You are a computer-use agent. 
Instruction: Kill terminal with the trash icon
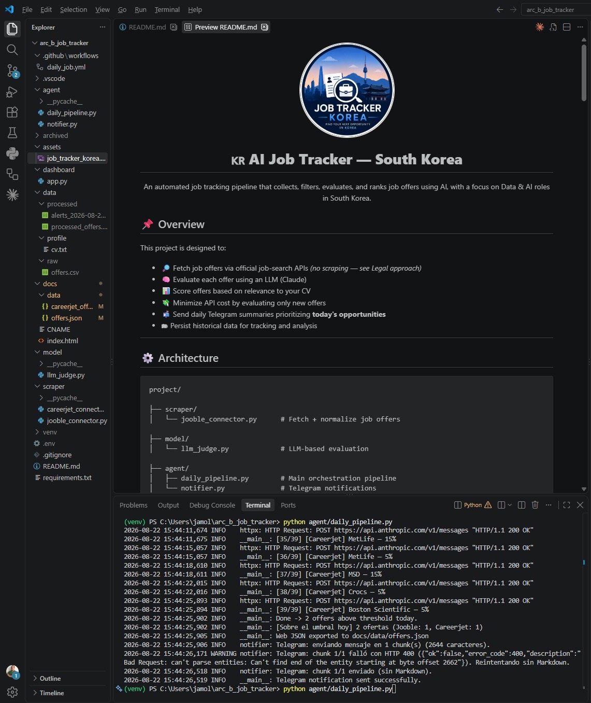coord(535,505)
